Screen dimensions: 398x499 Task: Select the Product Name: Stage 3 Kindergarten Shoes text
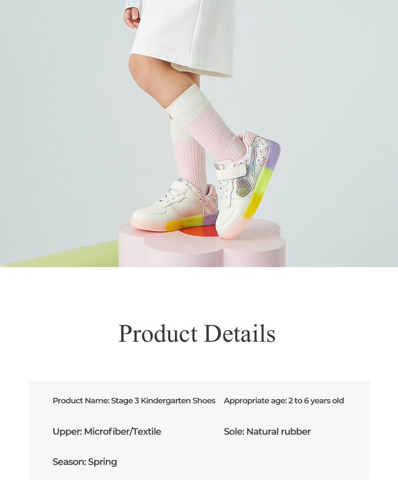(134, 401)
